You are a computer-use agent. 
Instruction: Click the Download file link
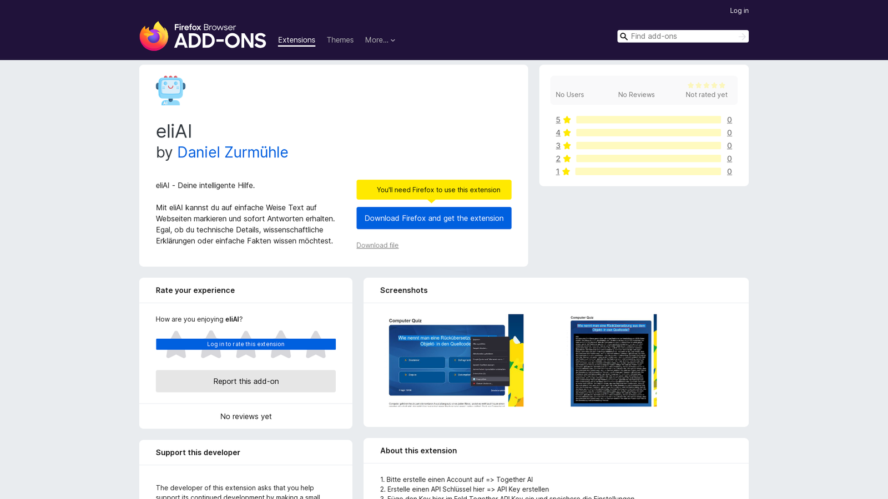[377, 245]
